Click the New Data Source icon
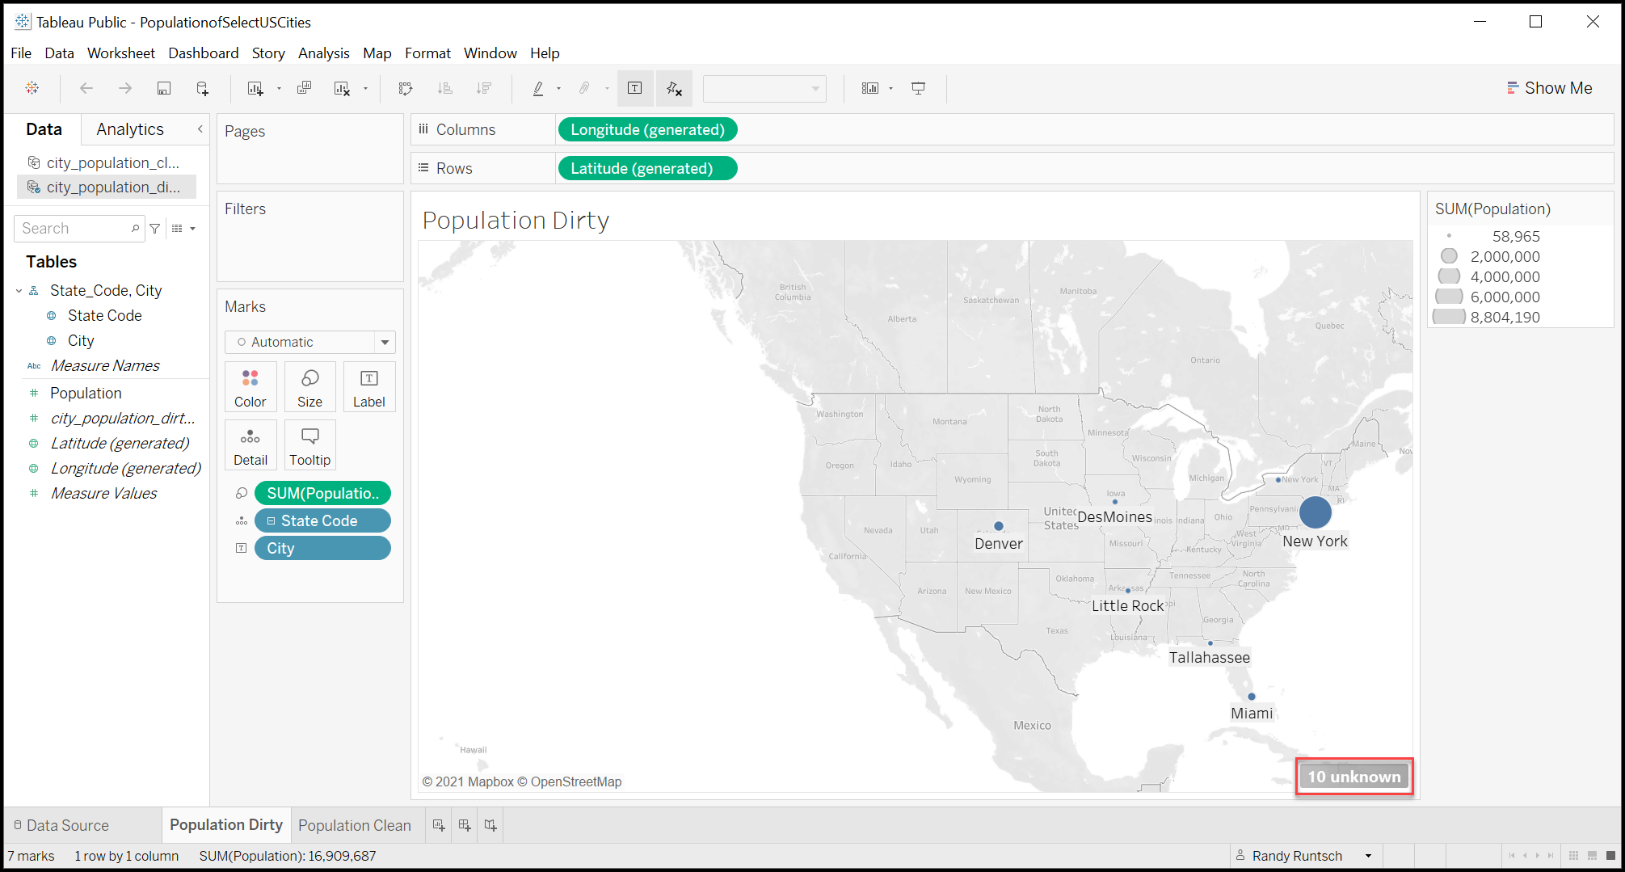This screenshot has width=1625, height=872. pyautogui.click(x=203, y=88)
